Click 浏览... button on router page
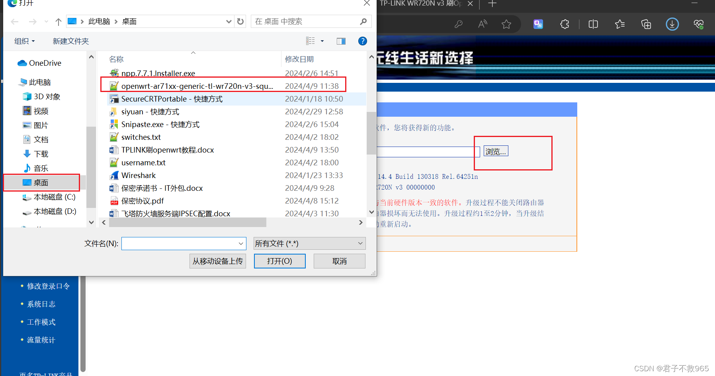Screen dimensions: 715x376 [x=496, y=151]
